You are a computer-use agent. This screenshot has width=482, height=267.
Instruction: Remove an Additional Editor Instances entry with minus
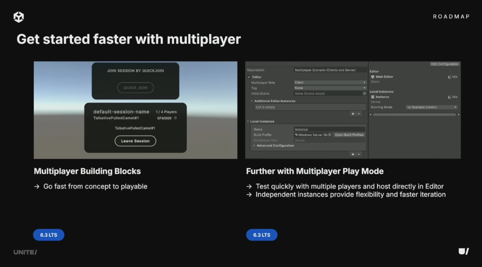[358, 114]
